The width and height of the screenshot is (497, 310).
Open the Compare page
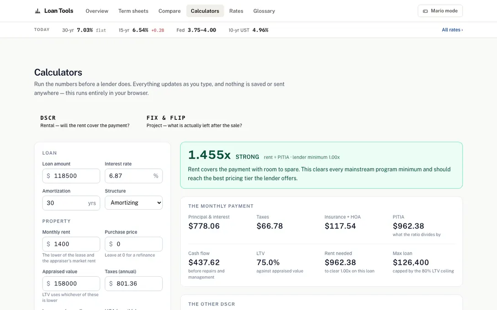click(169, 11)
